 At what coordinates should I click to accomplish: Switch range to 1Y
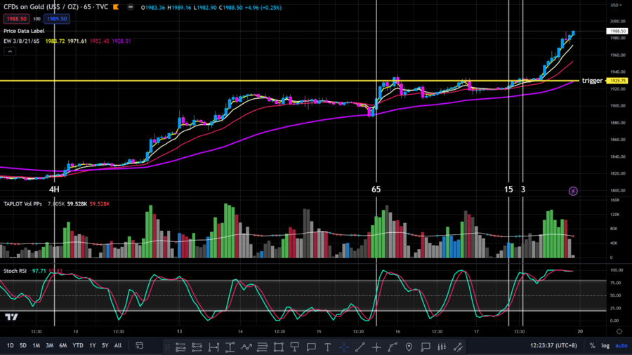[x=93, y=345]
